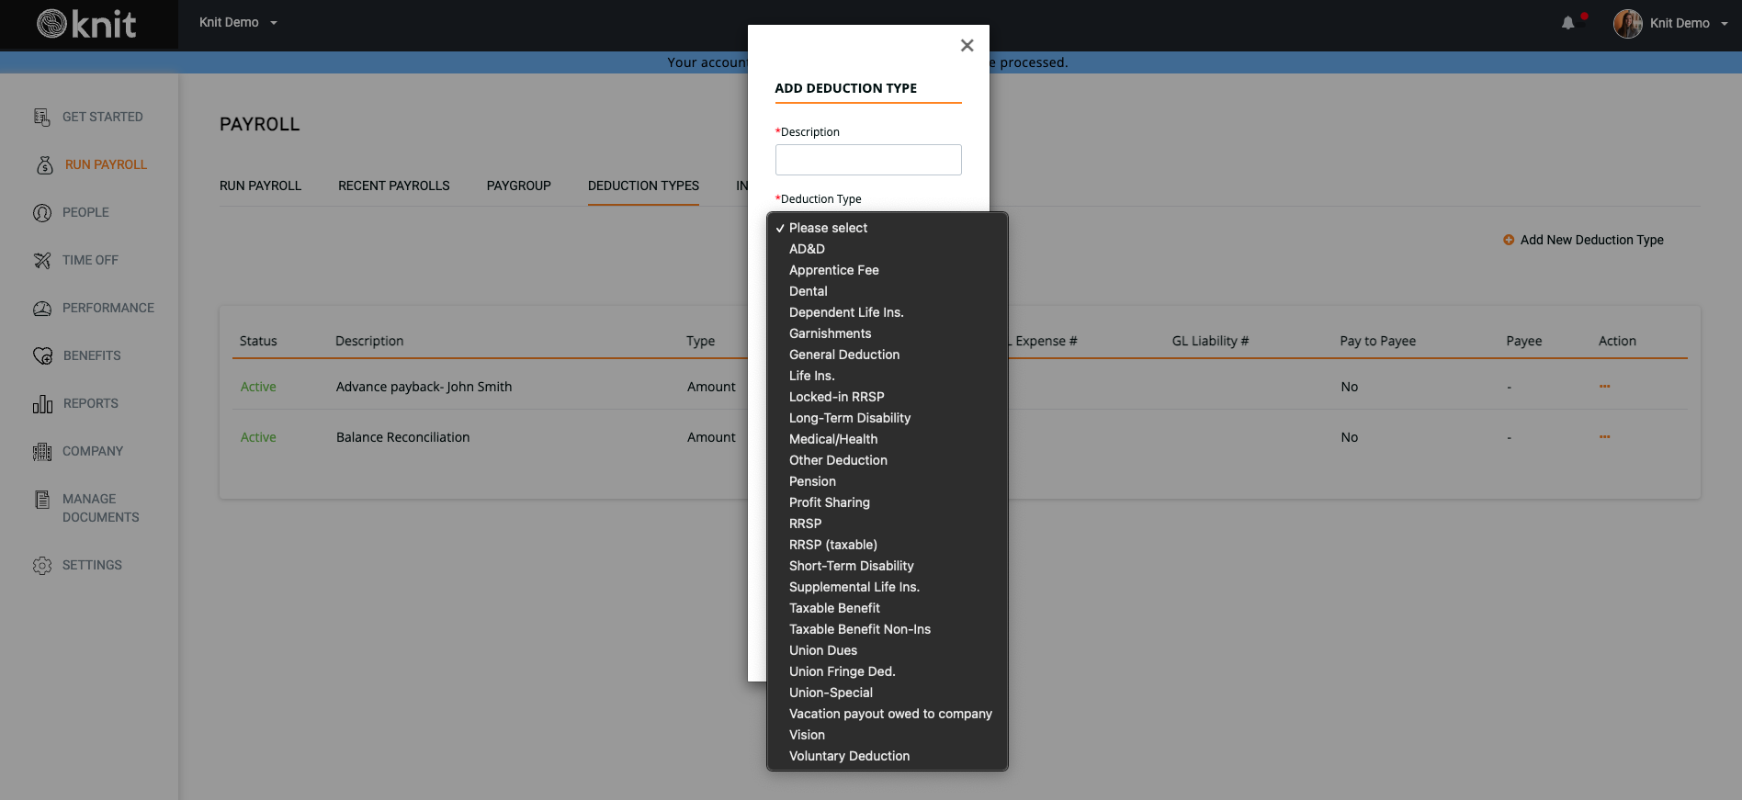Select Profit Sharing option
Screen dimensions: 1742x800
pyautogui.click(x=888, y=502)
